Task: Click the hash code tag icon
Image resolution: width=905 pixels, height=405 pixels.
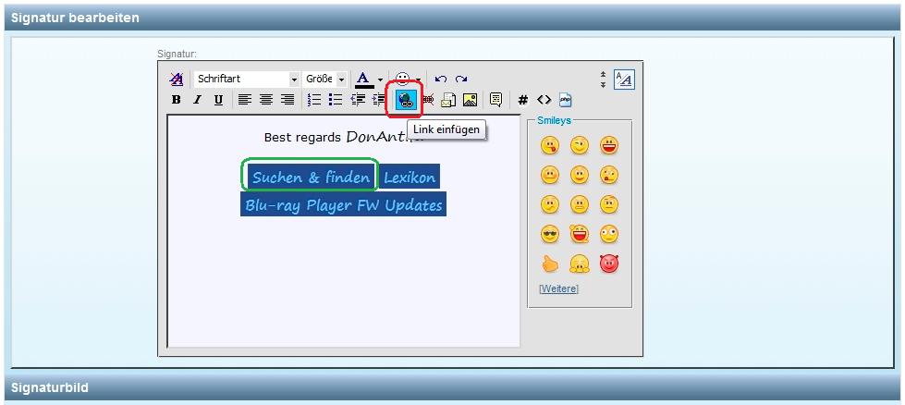Action: (523, 100)
